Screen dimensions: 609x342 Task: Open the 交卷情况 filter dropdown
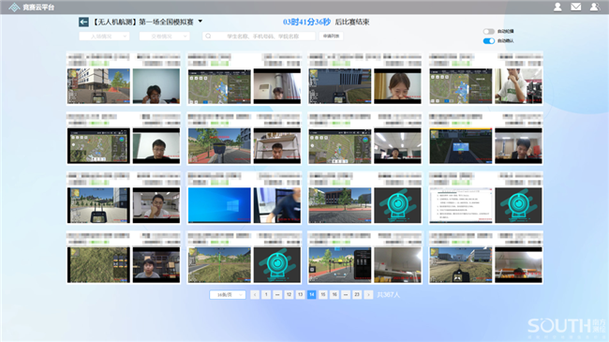[x=164, y=37]
